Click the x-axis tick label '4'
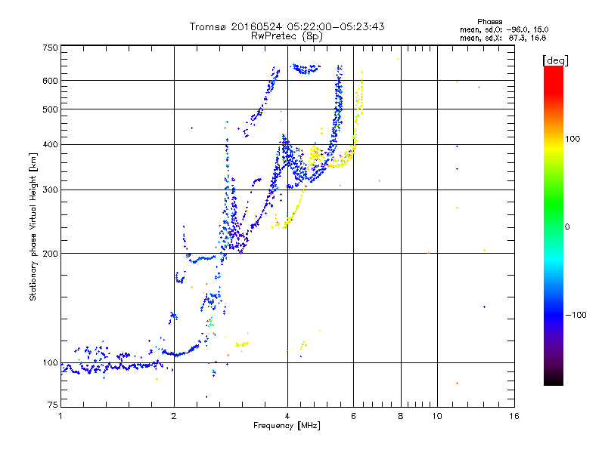This screenshot has height=453, width=605. [287, 416]
